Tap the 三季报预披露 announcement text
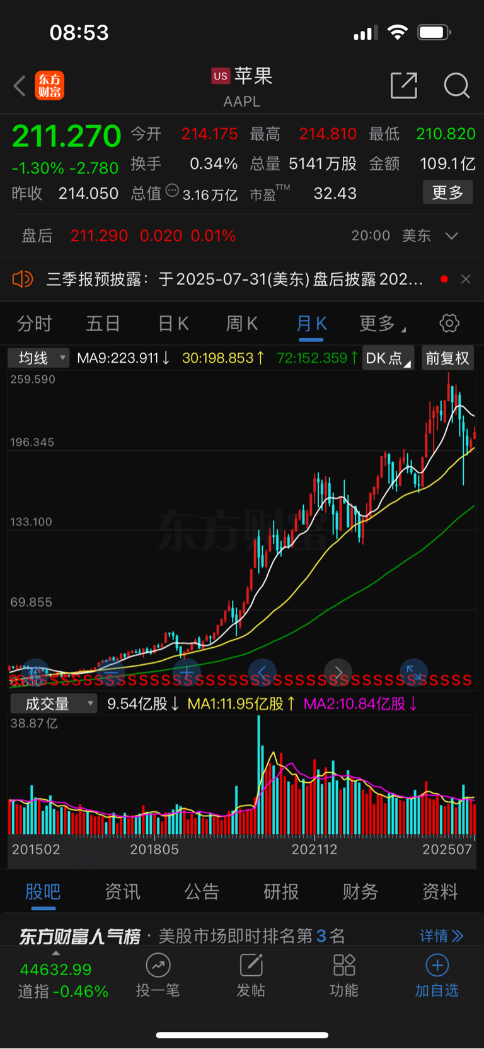484x1049 pixels. click(x=234, y=279)
